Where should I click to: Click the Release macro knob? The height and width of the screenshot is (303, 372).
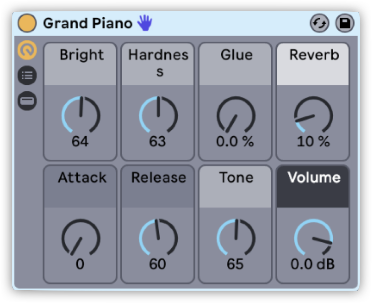click(x=158, y=237)
